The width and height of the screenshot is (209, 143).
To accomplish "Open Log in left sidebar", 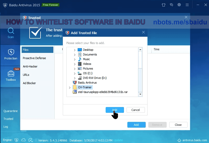I will point(5,127).
